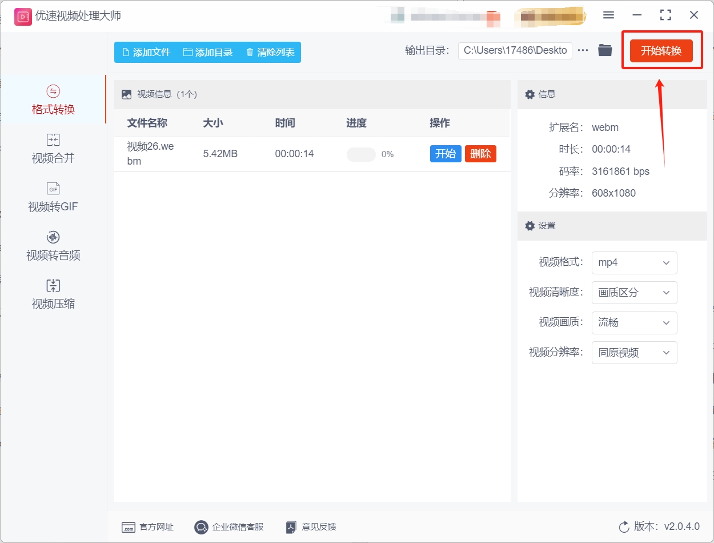The image size is (714, 543).
Task: Select the 格式转换 sidebar tab
Action: click(53, 100)
